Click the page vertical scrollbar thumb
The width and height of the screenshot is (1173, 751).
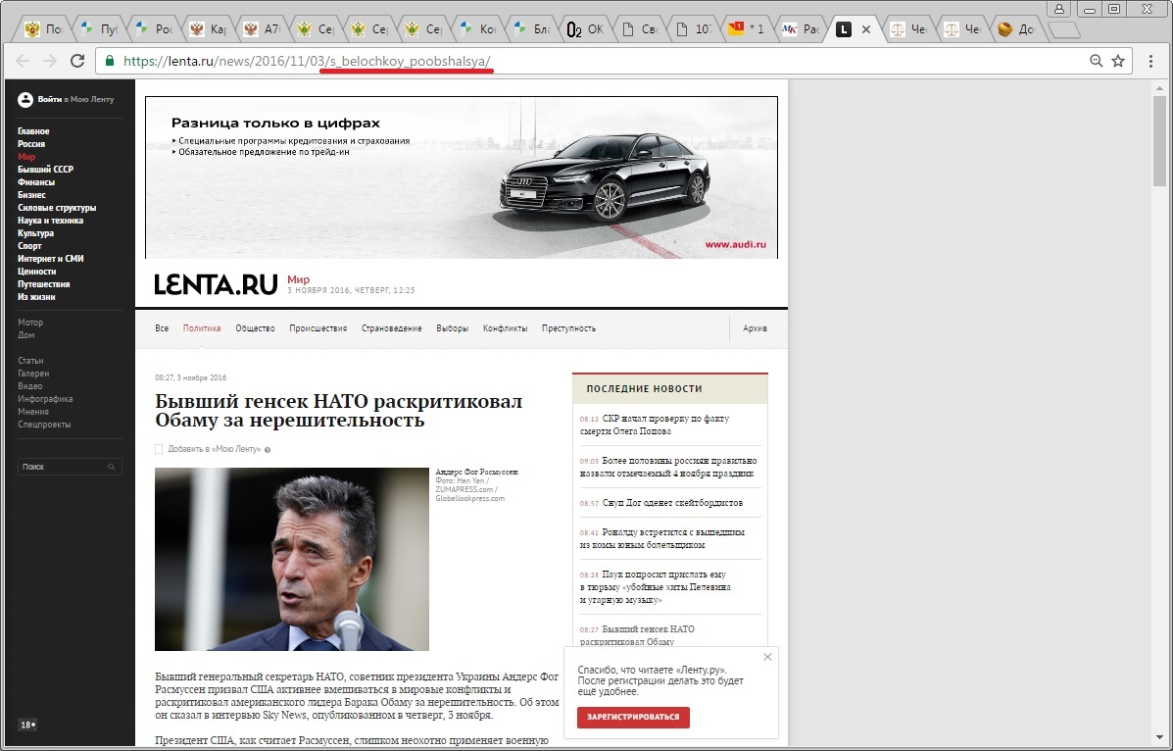(1160, 137)
